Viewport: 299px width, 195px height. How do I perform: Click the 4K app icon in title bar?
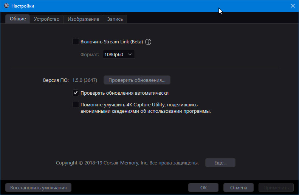[6, 6]
